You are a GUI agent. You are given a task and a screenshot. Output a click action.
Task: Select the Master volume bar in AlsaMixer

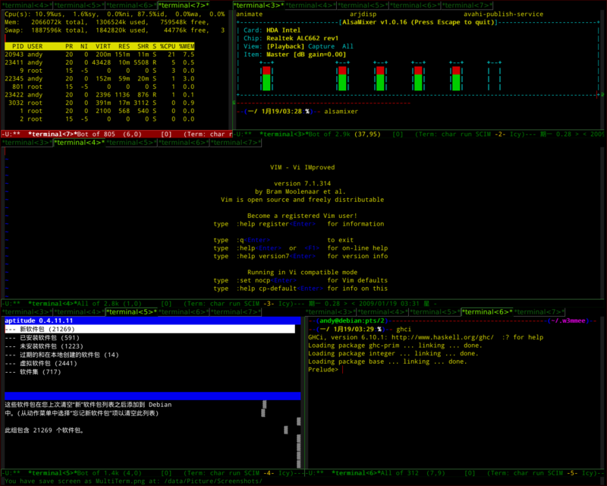pos(266,78)
